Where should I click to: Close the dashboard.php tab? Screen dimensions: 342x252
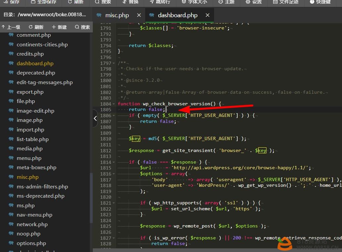point(207,15)
